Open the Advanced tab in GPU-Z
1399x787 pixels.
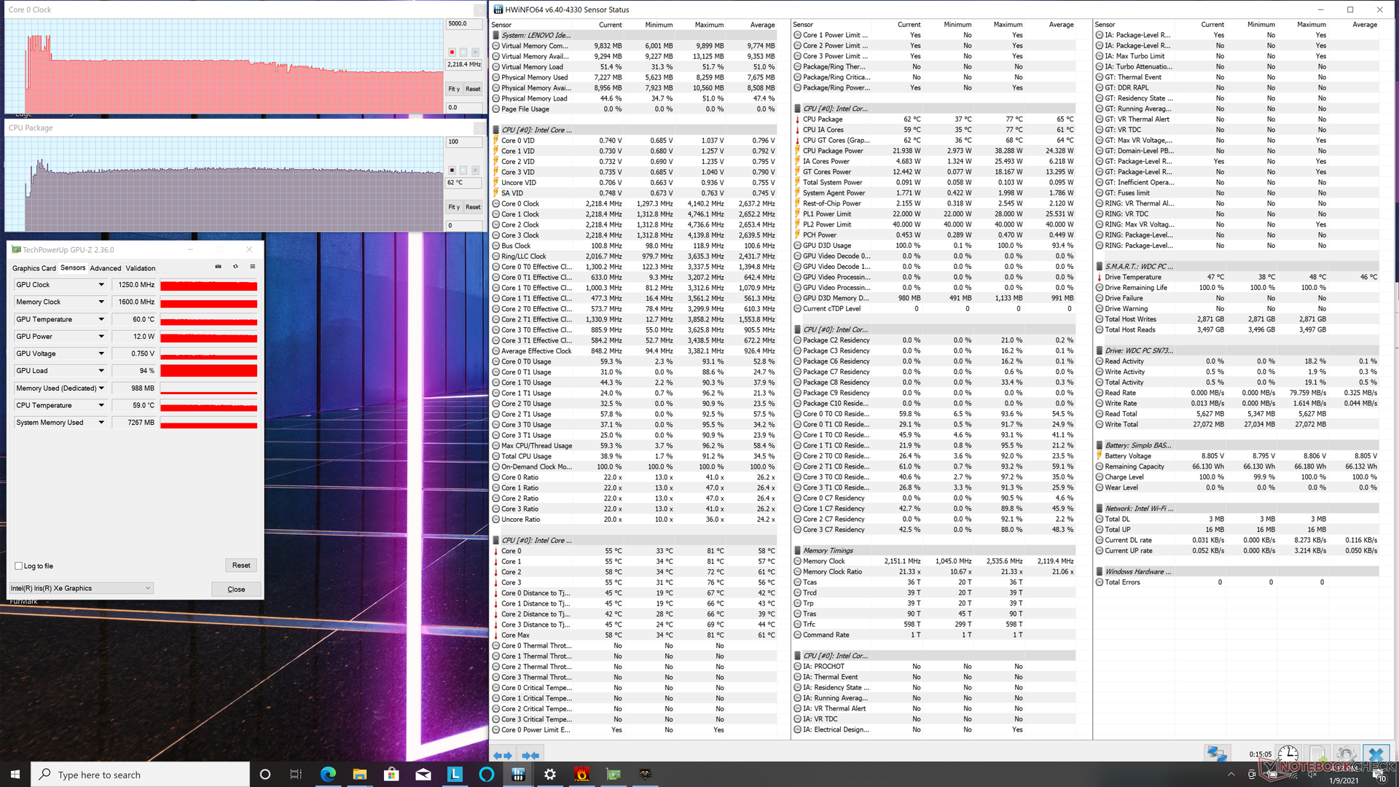click(106, 268)
